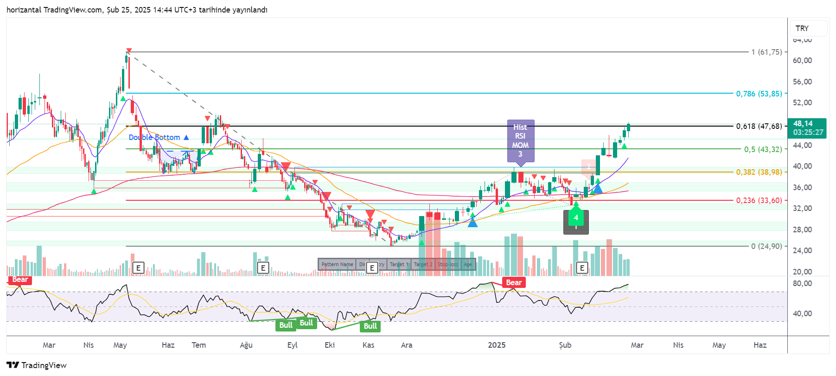Click the 60,00 price scale value
Viewport: 836px width, 376px height.
(x=803, y=60)
